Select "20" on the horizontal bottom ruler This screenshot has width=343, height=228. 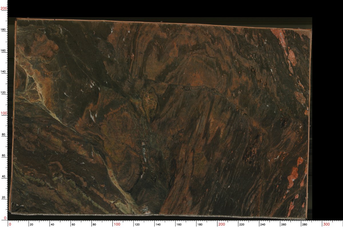click(x=31, y=225)
